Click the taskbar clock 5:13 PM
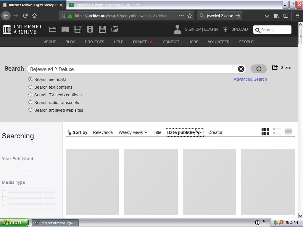Image resolution: width=303 pixels, height=227 pixels. point(292,223)
